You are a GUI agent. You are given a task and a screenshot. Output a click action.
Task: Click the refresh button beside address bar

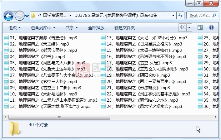click(180, 15)
